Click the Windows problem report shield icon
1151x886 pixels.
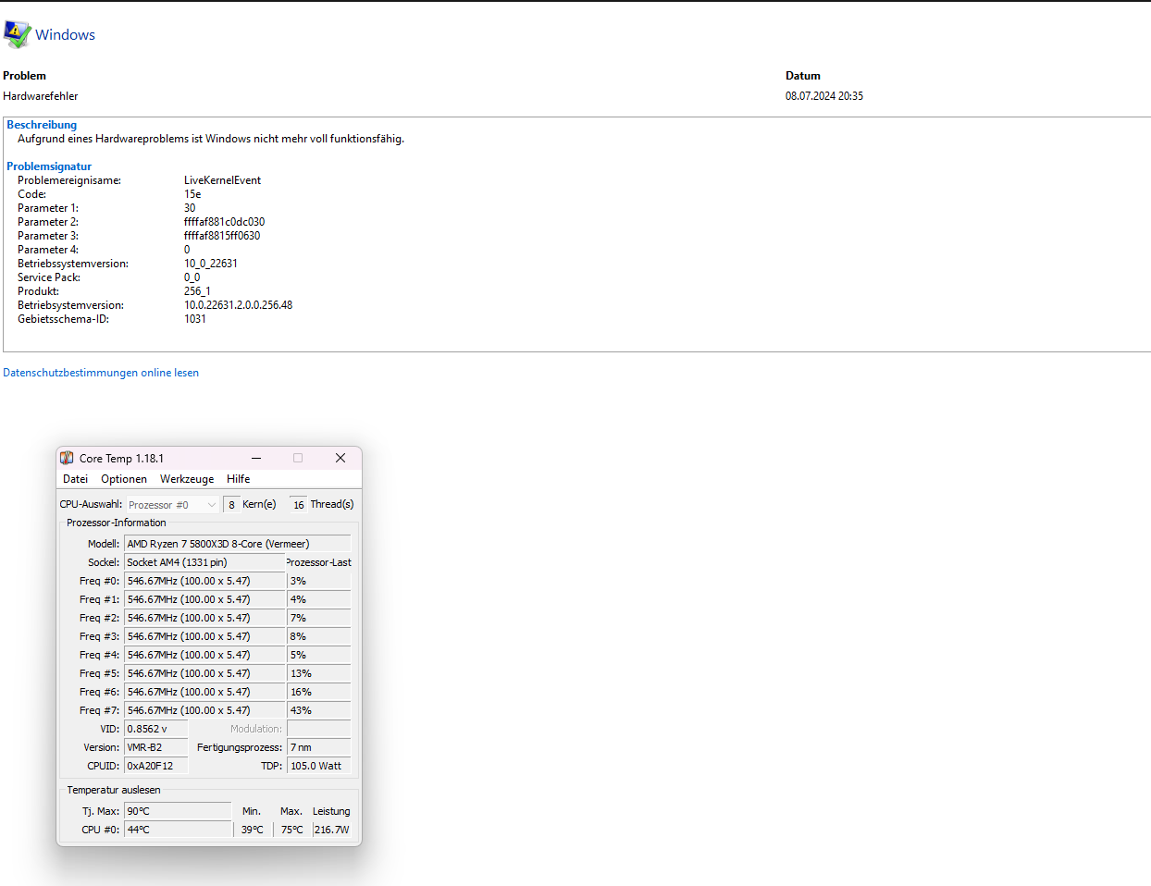click(x=17, y=34)
